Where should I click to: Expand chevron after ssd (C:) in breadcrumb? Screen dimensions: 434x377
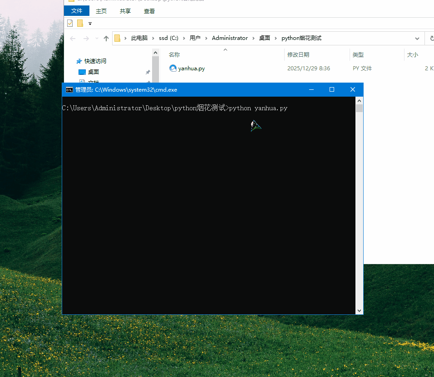point(184,39)
